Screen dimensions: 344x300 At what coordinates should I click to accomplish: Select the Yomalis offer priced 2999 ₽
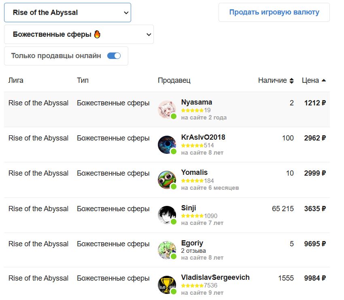[x=315, y=173]
